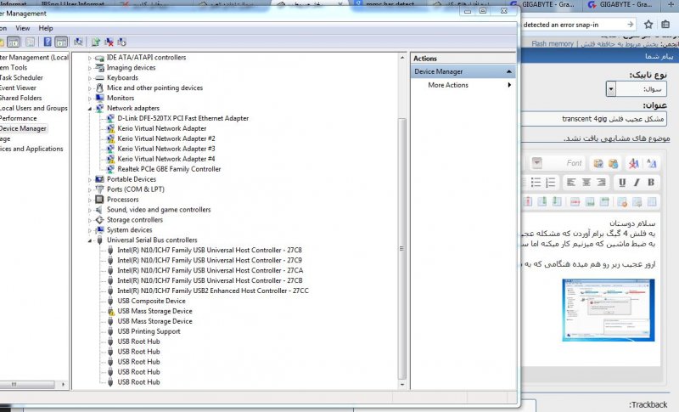Expand IDE ATA/ATAPI controllers node
The width and height of the screenshot is (679, 412).
click(x=90, y=58)
